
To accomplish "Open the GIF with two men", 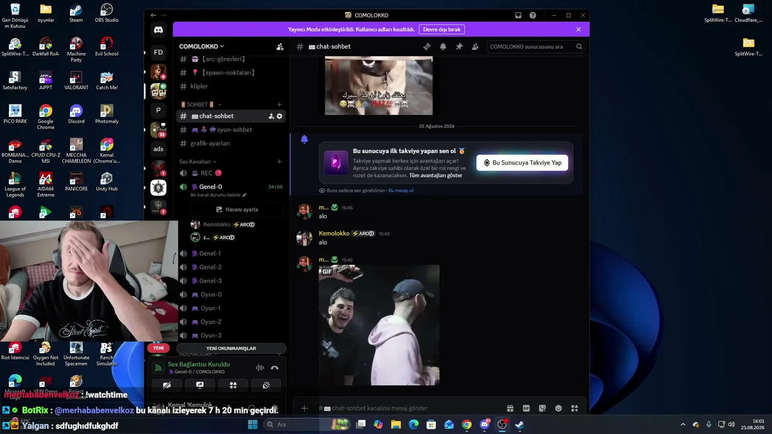I will [x=379, y=325].
